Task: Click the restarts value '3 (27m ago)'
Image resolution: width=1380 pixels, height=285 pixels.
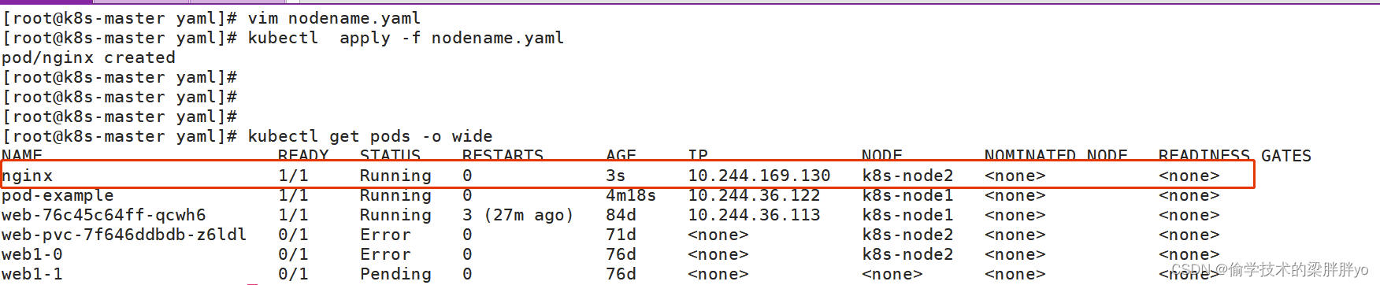Action: [518, 215]
